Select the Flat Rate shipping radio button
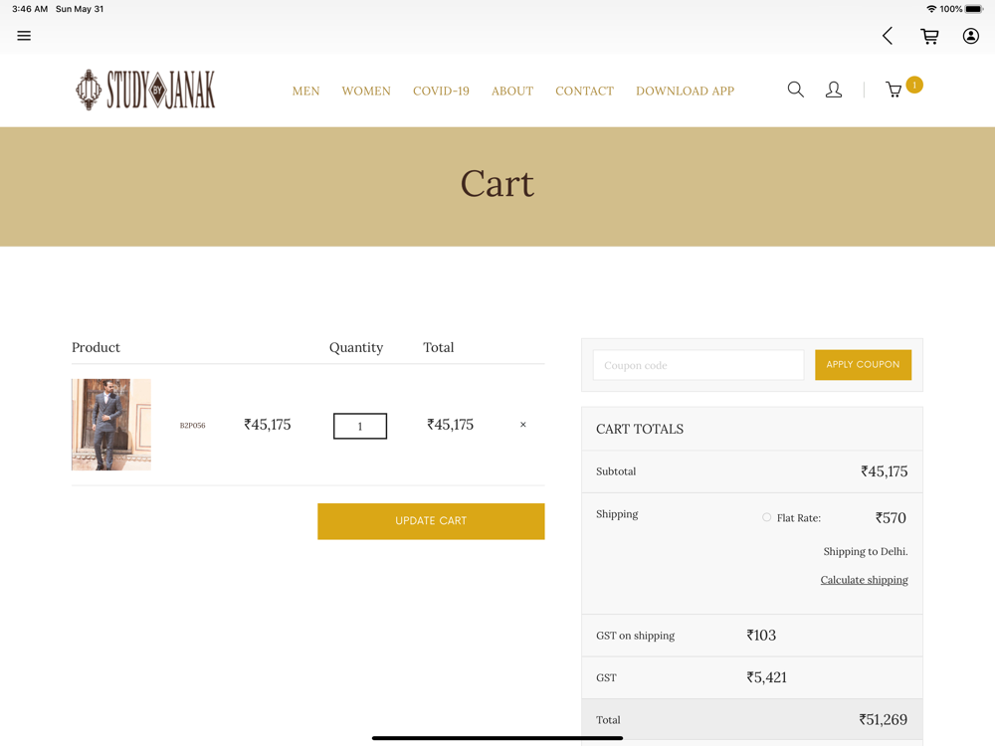Screen dimensions: 995x746 pos(766,517)
